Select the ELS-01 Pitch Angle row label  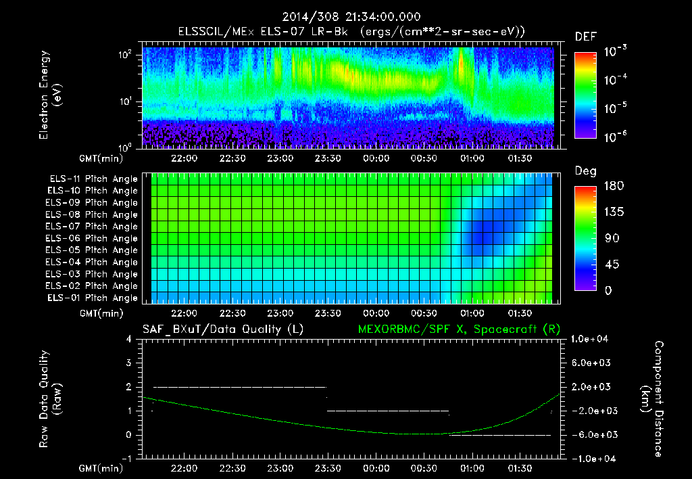pyautogui.click(x=93, y=298)
